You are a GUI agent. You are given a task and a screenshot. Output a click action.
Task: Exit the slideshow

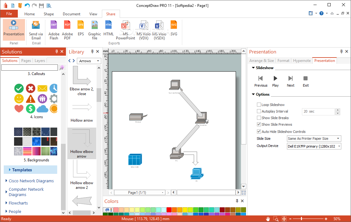pos(306,81)
